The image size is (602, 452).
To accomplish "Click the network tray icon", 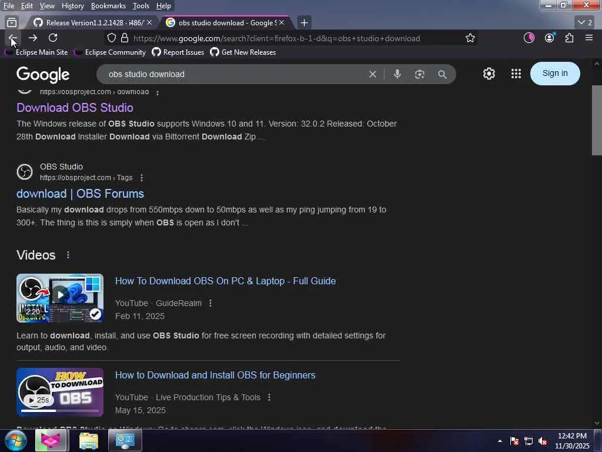I will point(529,441).
